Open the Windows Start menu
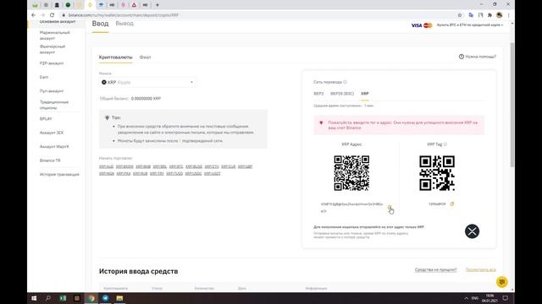This screenshot has height=304, width=542. pyautogui.click(x=34, y=298)
